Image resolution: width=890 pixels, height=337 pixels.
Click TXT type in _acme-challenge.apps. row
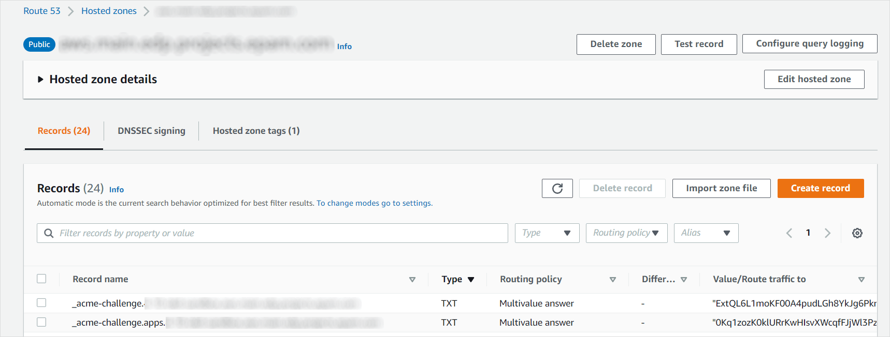(x=449, y=323)
